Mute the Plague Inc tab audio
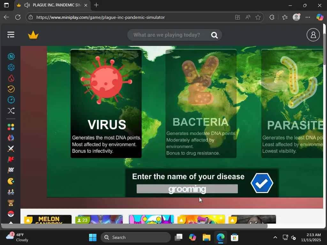 point(27,5)
